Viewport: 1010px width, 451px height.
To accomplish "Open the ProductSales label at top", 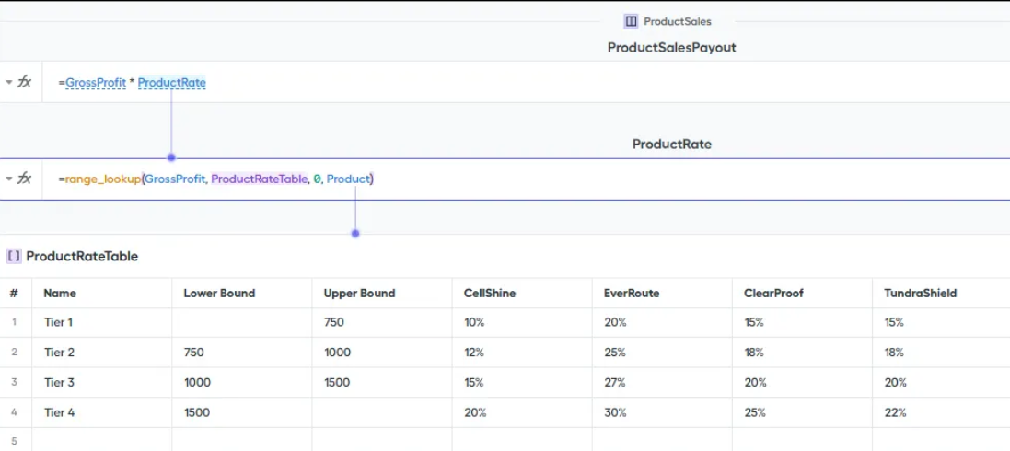I will tap(678, 21).
